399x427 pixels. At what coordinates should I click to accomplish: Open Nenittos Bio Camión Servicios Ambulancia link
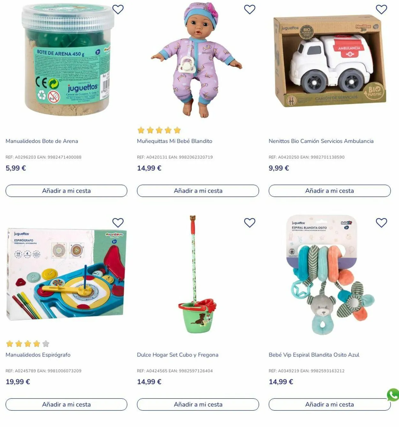pos(321,141)
